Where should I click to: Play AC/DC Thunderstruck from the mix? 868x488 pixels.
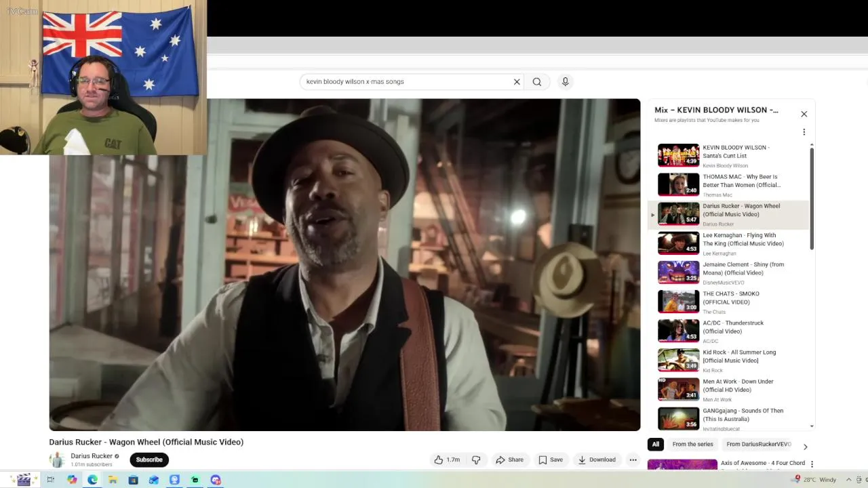click(x=729, y=331)
